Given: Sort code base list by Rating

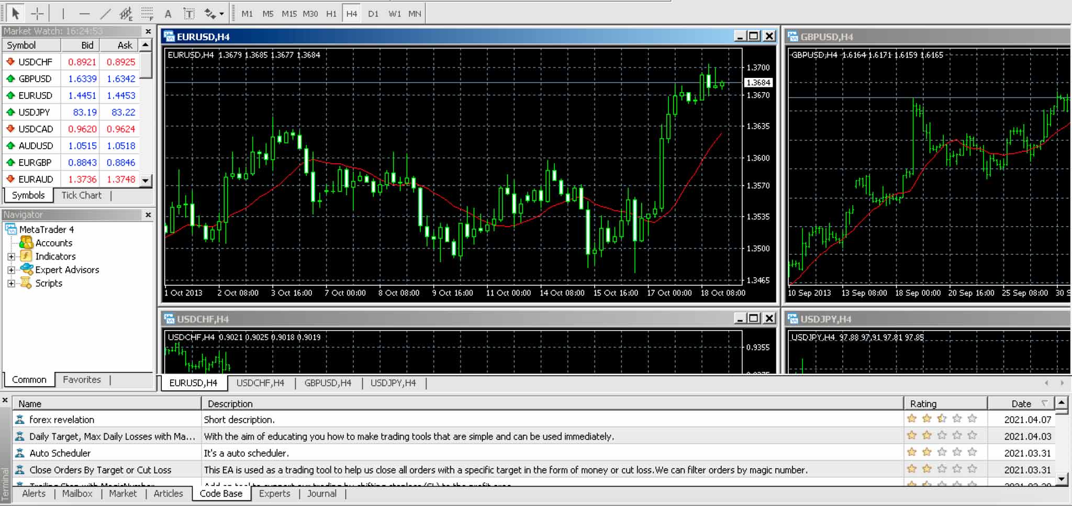Looking at the screenshot, I should [x=945, y=403].
